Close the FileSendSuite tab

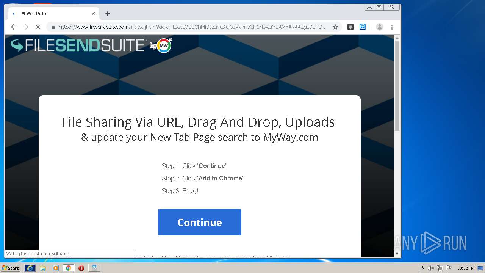(93, 14)
